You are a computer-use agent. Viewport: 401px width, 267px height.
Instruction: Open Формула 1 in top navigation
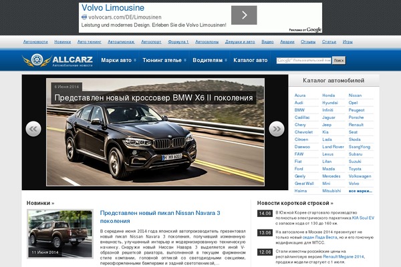pyautogui.click(x=178, y=41)
